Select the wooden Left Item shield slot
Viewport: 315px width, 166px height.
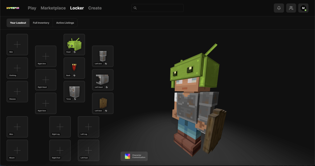click(103, 103)
